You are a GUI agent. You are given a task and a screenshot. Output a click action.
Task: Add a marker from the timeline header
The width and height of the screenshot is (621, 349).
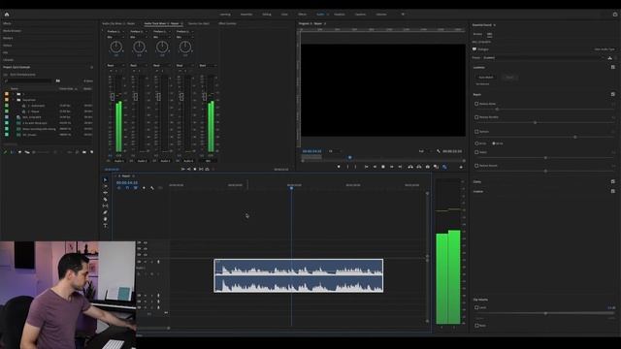click(144, 188)
